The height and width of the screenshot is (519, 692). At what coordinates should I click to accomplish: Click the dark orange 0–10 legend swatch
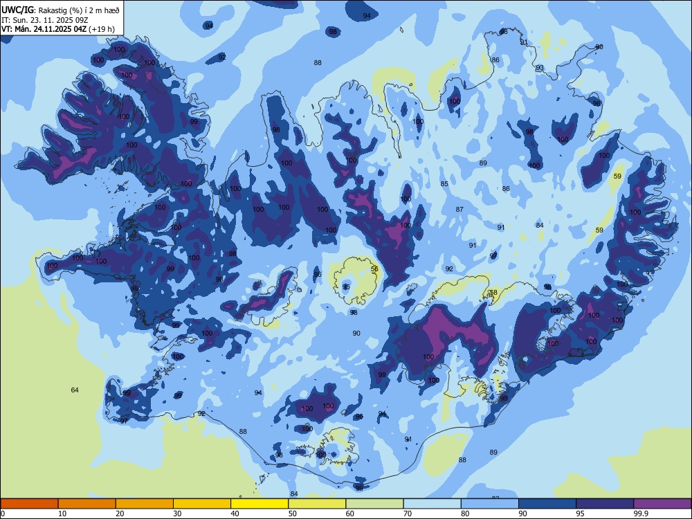point(29,504)
